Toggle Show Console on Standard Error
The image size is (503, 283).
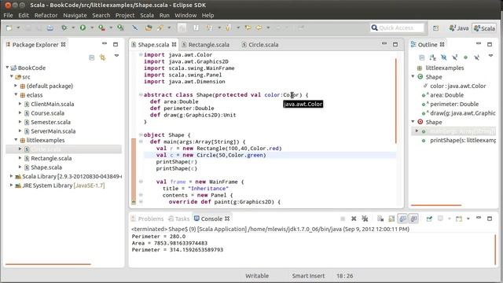[x=414, y=219]
